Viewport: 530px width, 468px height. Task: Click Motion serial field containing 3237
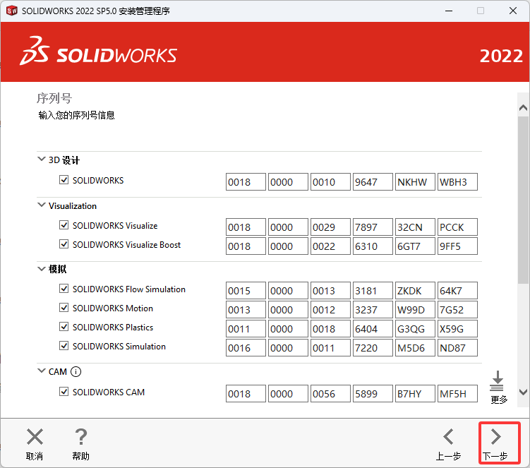click(x=373, y=309)
